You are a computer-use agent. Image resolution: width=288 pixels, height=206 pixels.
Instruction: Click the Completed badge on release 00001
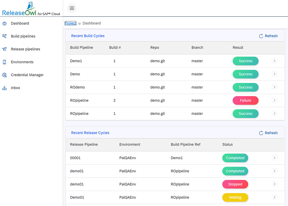click(235, 158)
